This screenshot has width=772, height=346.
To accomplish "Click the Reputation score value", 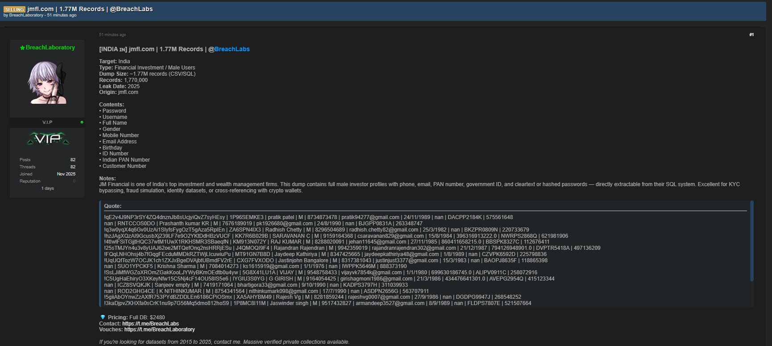I will [74, 181].
